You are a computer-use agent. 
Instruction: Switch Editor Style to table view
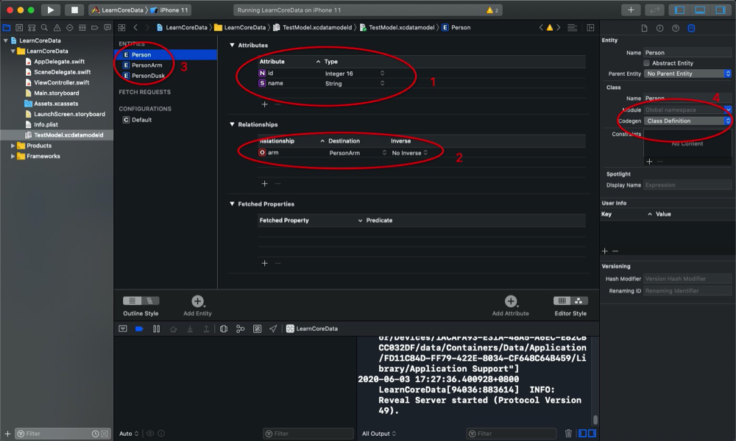tap(562, 301)
